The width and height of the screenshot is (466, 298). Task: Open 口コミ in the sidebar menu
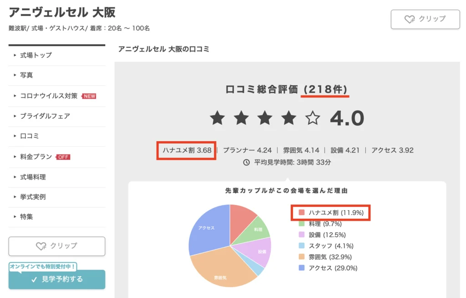57,136
